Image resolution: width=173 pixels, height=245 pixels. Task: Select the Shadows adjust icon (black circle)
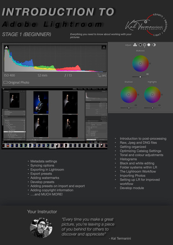tap(140, 45)
